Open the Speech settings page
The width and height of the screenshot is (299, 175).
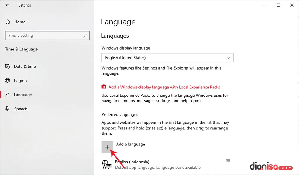click(x=20, y=109)
